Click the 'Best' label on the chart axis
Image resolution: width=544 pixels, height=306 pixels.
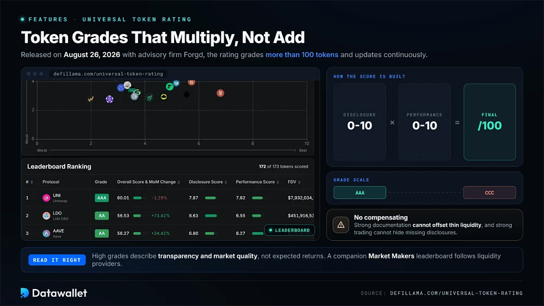point(303,151)
